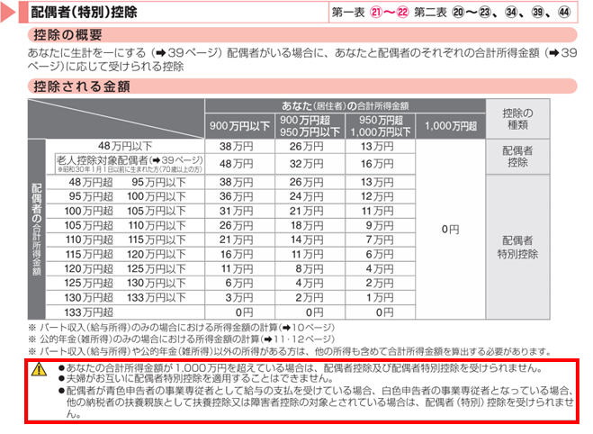Click the 31万円 amount cell
The width and height of the screenshot is (593, 434).
pos(239,211)
